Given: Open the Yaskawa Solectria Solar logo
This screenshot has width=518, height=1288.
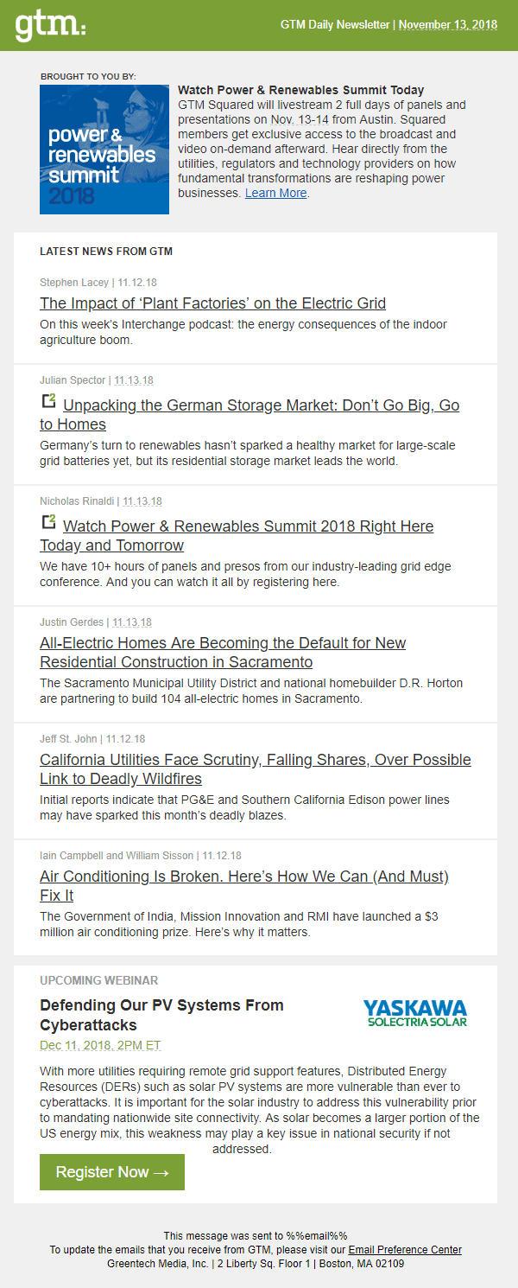Looking at the screenshot, I should coord(414,1012).
